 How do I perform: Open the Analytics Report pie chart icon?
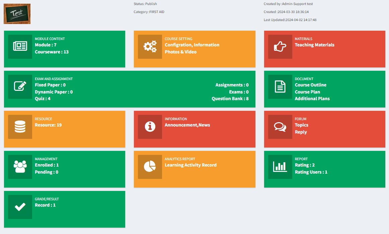tap(150, 167)
